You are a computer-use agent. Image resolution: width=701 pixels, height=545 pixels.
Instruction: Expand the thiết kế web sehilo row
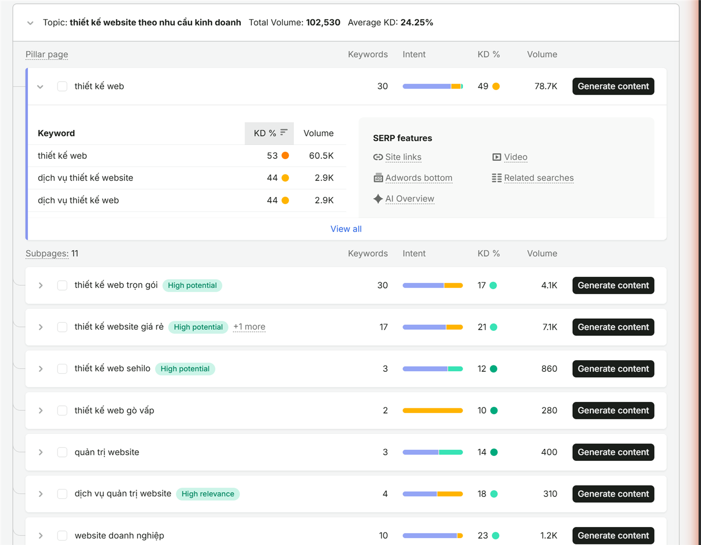[41, 369]
